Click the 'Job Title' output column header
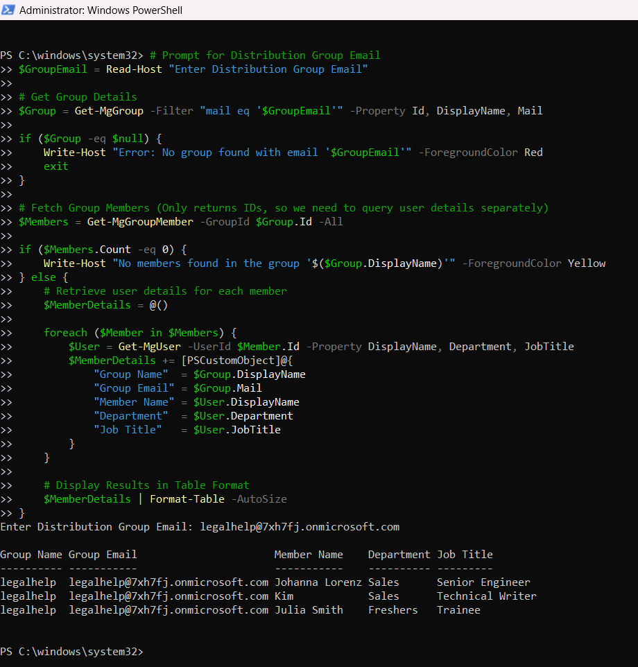 click(465, 555)
